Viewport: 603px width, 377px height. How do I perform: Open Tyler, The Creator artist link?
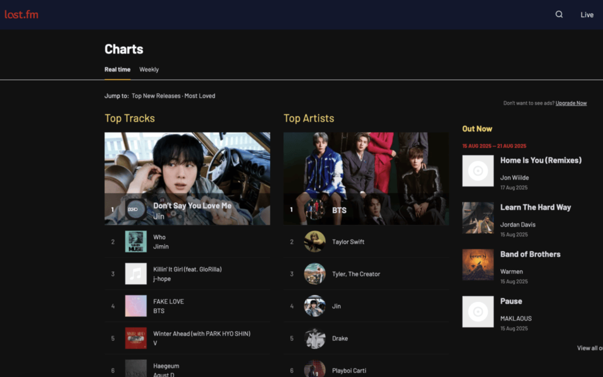pyautogui.click(x=356, y=274)
